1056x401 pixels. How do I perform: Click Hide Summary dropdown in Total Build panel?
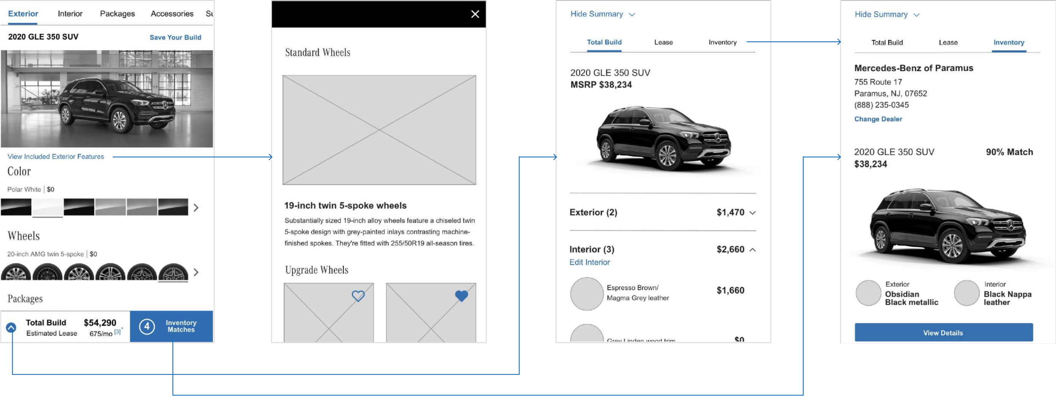point(602,14)
